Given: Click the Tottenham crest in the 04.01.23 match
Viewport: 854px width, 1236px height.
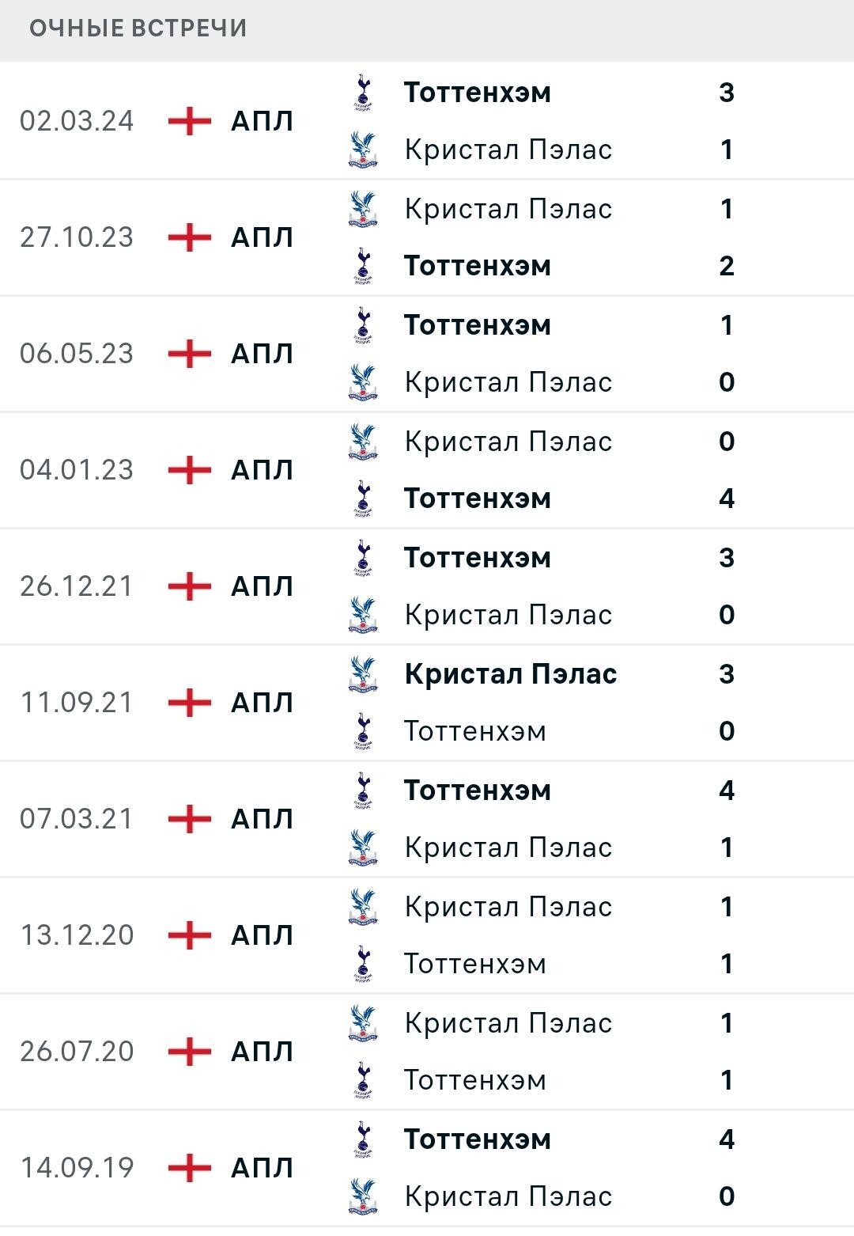Looking at the screenshot, I should (x=363, y=499).
